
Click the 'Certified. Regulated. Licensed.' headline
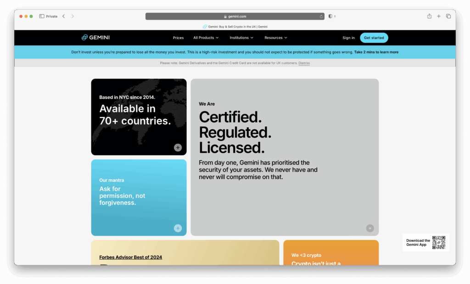235,132
